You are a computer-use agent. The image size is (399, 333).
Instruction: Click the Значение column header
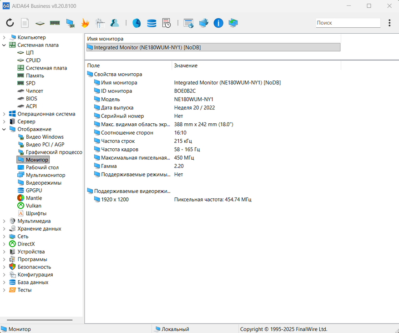(256, 66)
